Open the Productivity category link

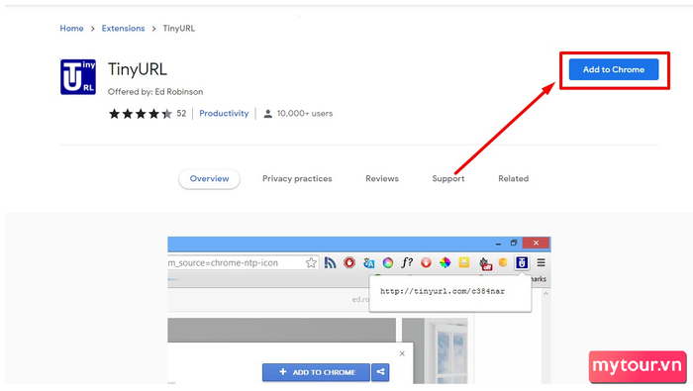[x=224, y=114]
